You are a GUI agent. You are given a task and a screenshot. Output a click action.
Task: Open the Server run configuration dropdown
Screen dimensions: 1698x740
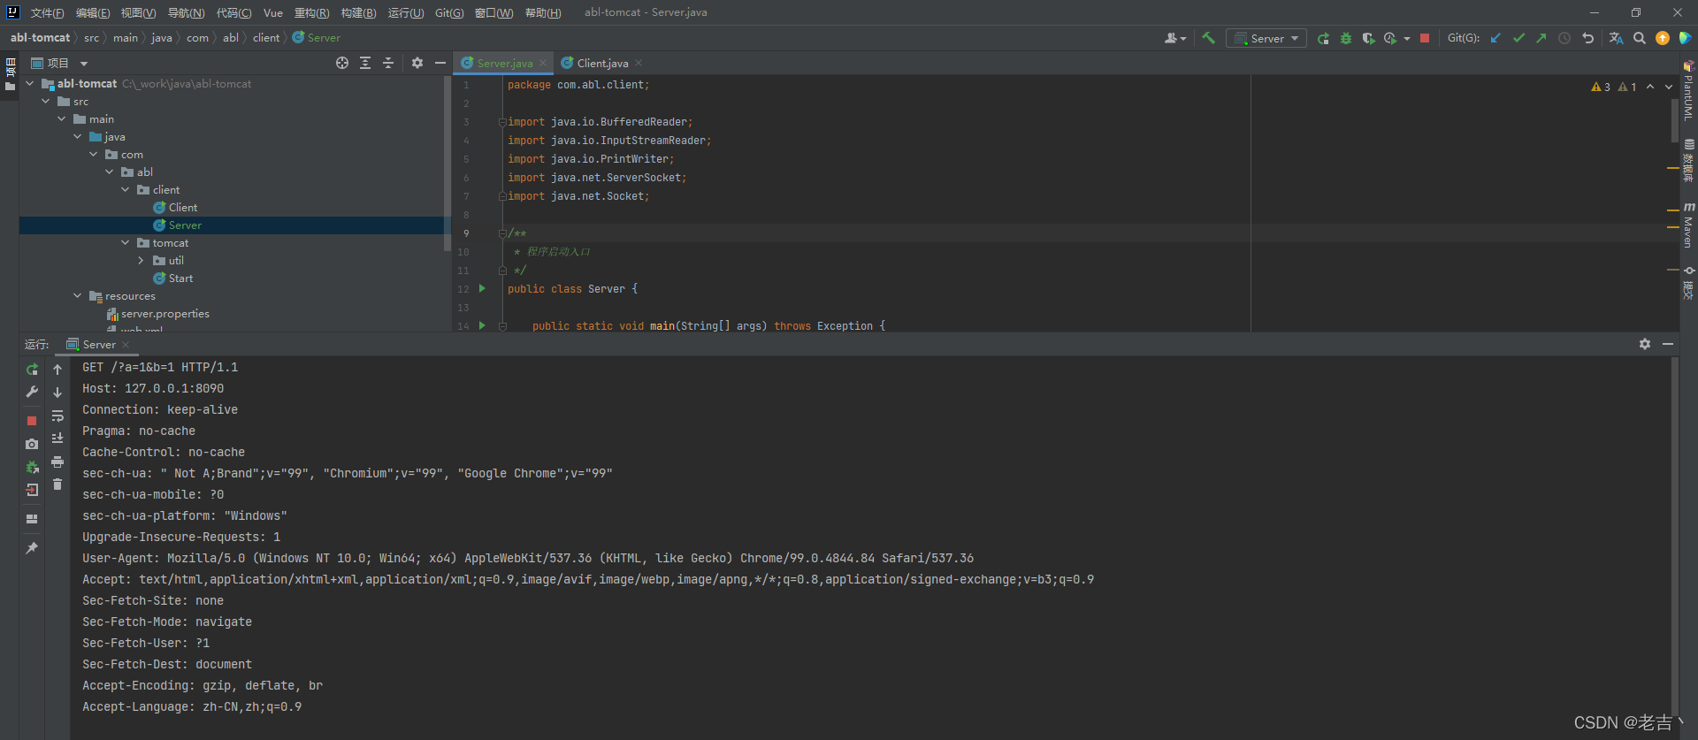click(x=1266, y=38)
